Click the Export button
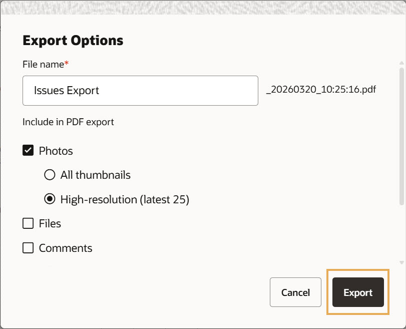 tap(358, 293)
